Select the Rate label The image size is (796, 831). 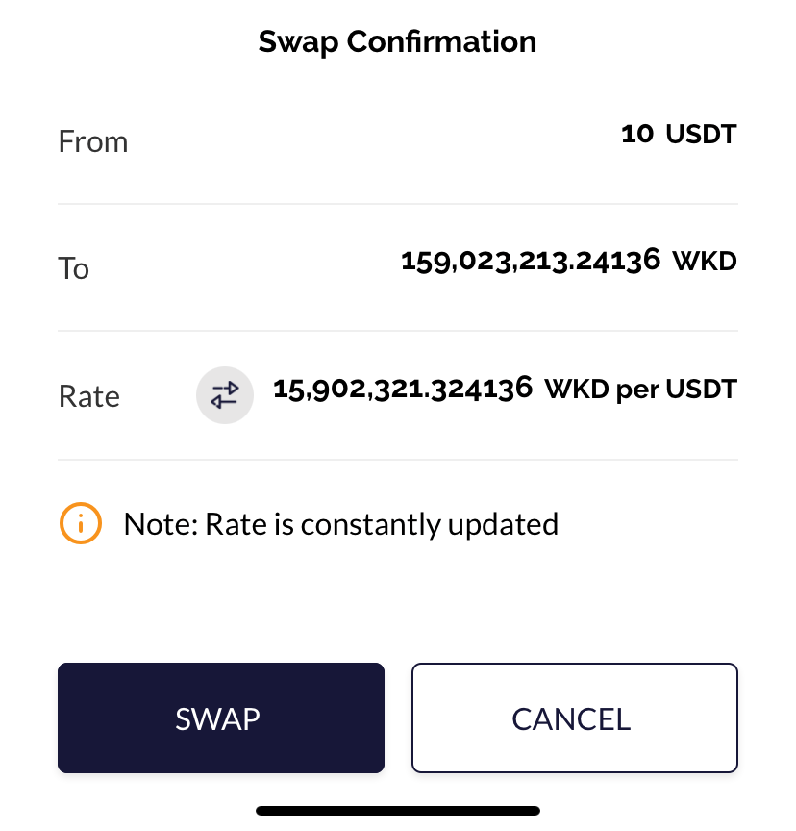tap(89, 396)
